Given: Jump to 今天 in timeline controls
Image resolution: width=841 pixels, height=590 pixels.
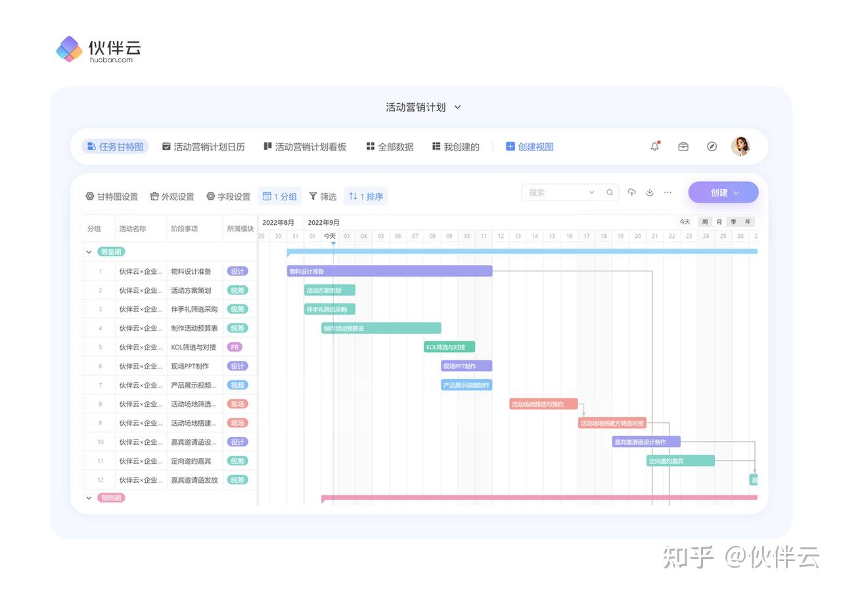Looking at the screenshot, I should pyautogui.click(x=685, y=222).
